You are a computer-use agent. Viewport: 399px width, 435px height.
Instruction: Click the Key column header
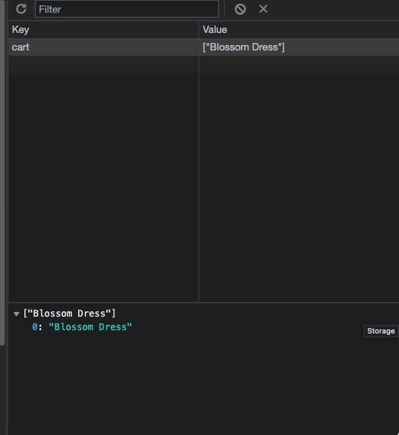pos(104,30)
